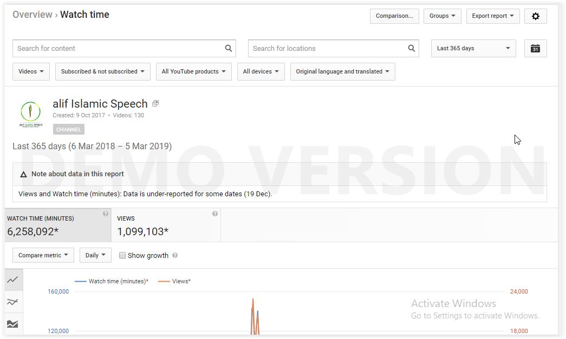Toggle the Views legend entry
This screenshot has width=566, height=339.
174,281
